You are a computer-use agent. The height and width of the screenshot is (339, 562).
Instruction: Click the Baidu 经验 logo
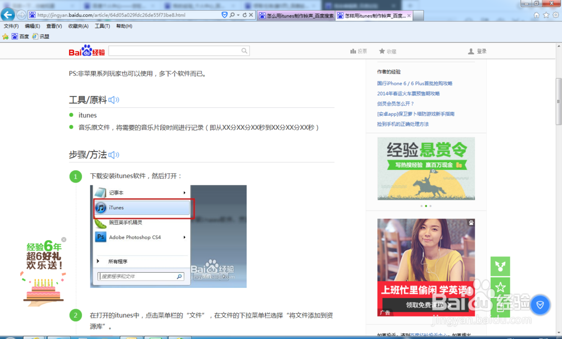[x=87, y=51]
